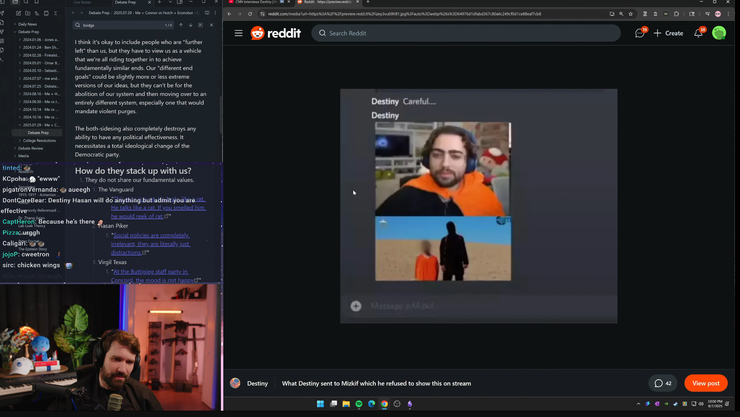Open File Explorer from taskbar
740x417 pixels.
pyautogui.click(x=346, y=404)
